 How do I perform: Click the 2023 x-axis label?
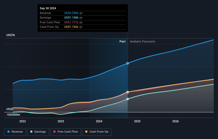(x=61, y=121)
